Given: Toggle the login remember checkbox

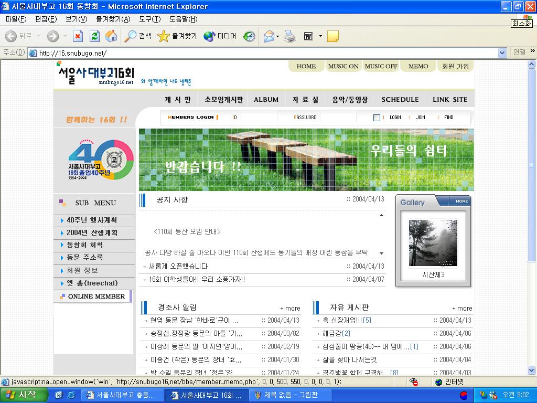Looking at the screenshot, I should click(x=377, y=118).
